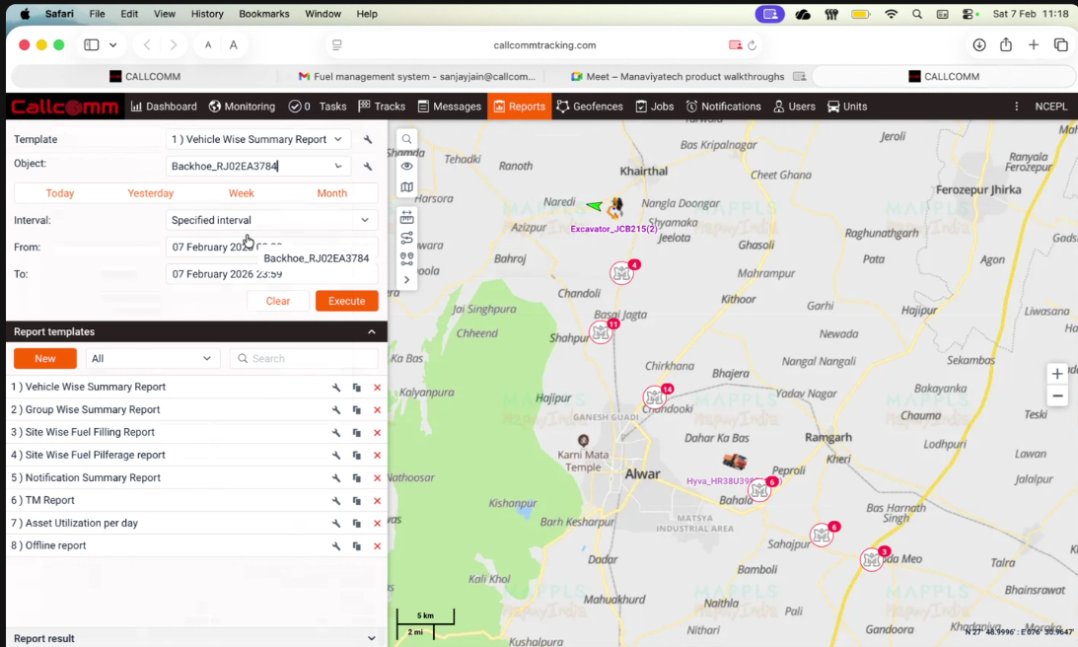Toggle the eye visibility icon on map toolbar
The width and height of the screenshot is (1078, 647).
click(x=406, y=166)
